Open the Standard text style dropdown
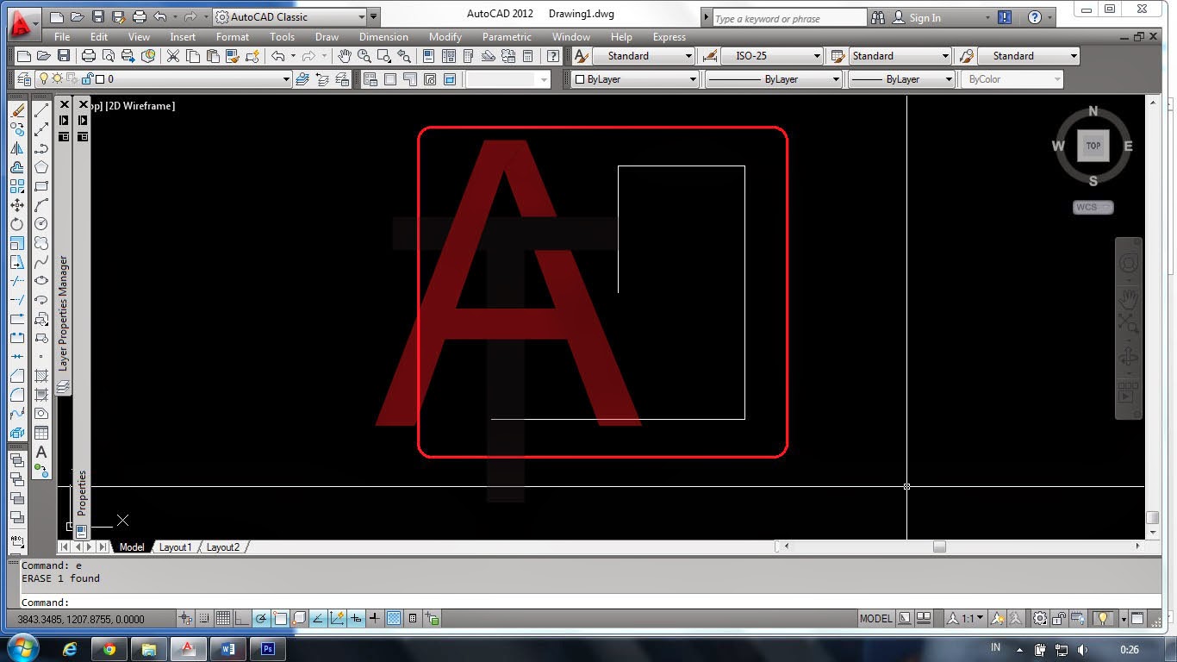This screenshot has height=662, width=1177. [642, 56]
